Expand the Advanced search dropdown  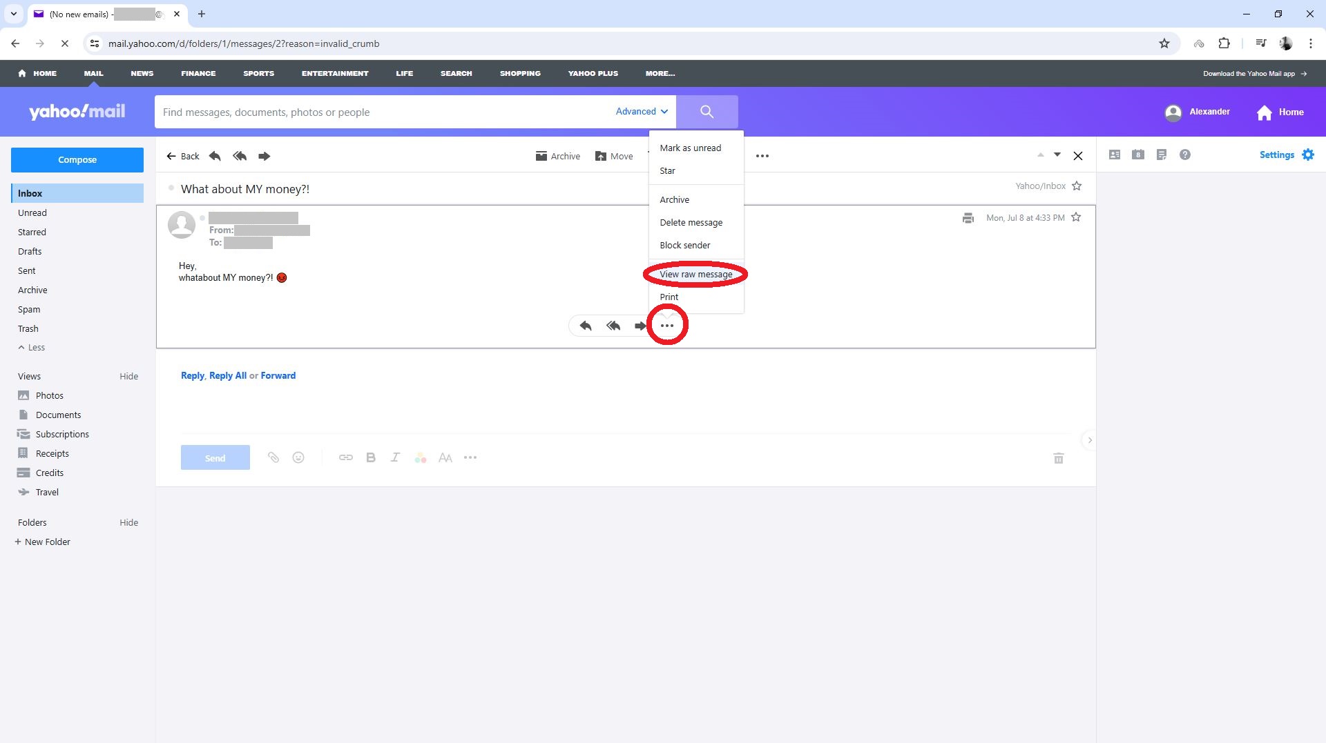point(642,111)
